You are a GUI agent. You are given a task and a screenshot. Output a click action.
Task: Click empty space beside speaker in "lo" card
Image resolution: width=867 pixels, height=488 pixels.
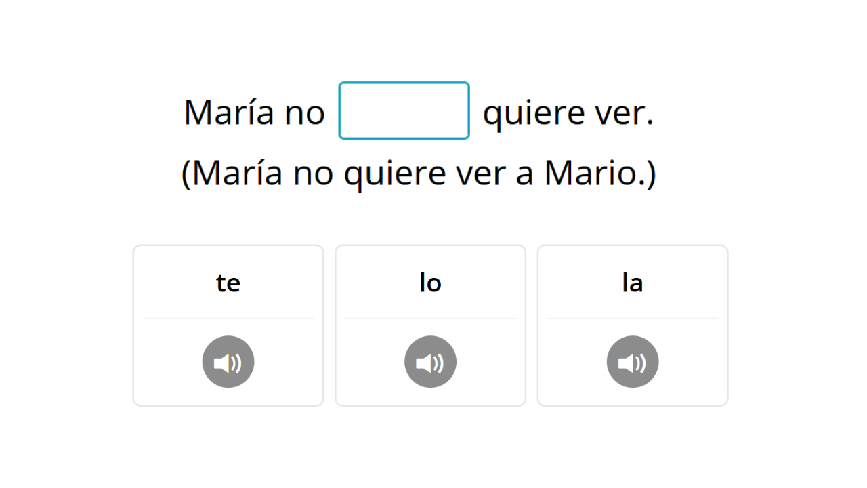point(486,362)
